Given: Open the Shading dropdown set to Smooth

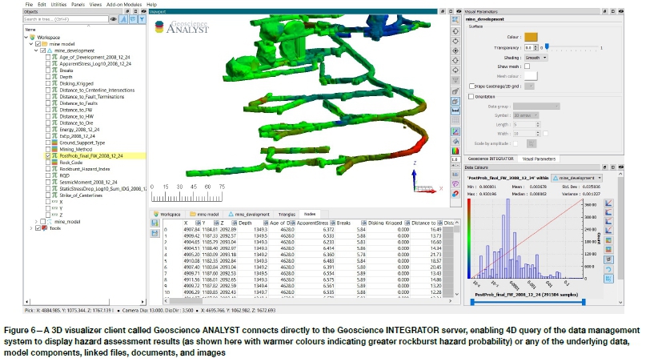Looking at the screenshot, I should tap(536, 57).
